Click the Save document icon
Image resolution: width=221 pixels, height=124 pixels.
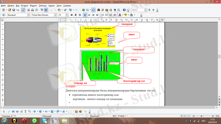[13, 10]
